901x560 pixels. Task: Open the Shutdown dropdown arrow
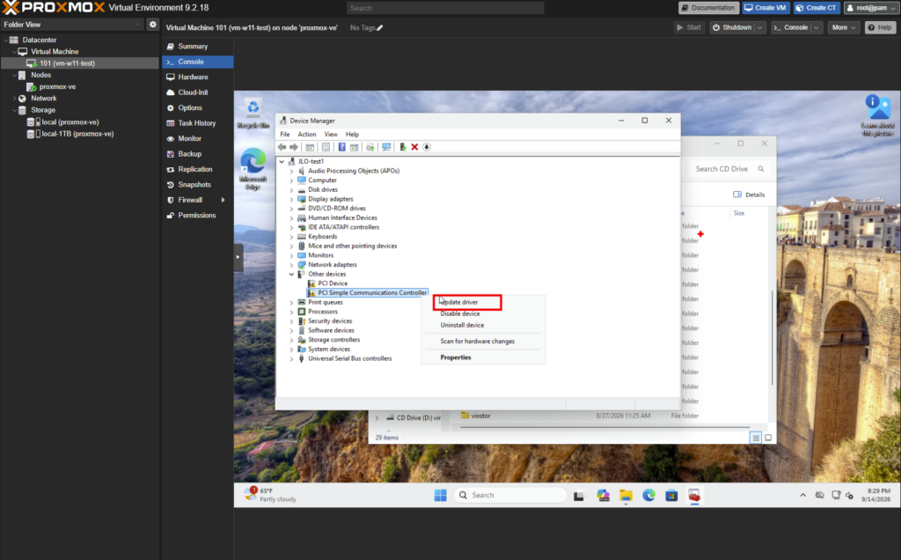click(x=759, y=27)
